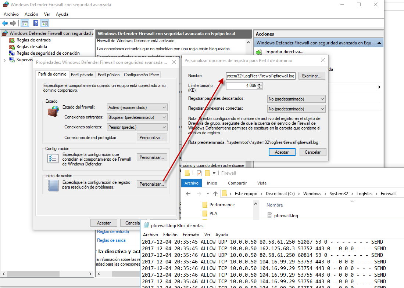Click the green Importar directiva icon
The image size is (404, 288).
pyautogui.click(x=259, y=52)
